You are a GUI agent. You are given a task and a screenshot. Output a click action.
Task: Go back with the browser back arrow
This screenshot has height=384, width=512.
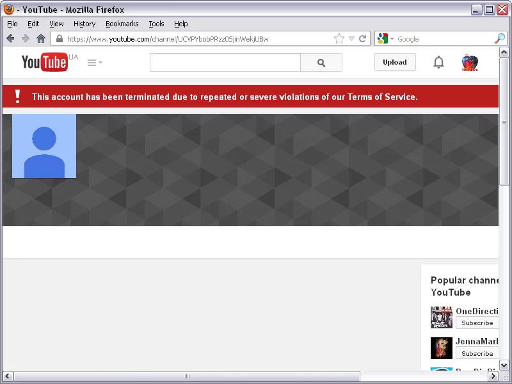point(10,38)
